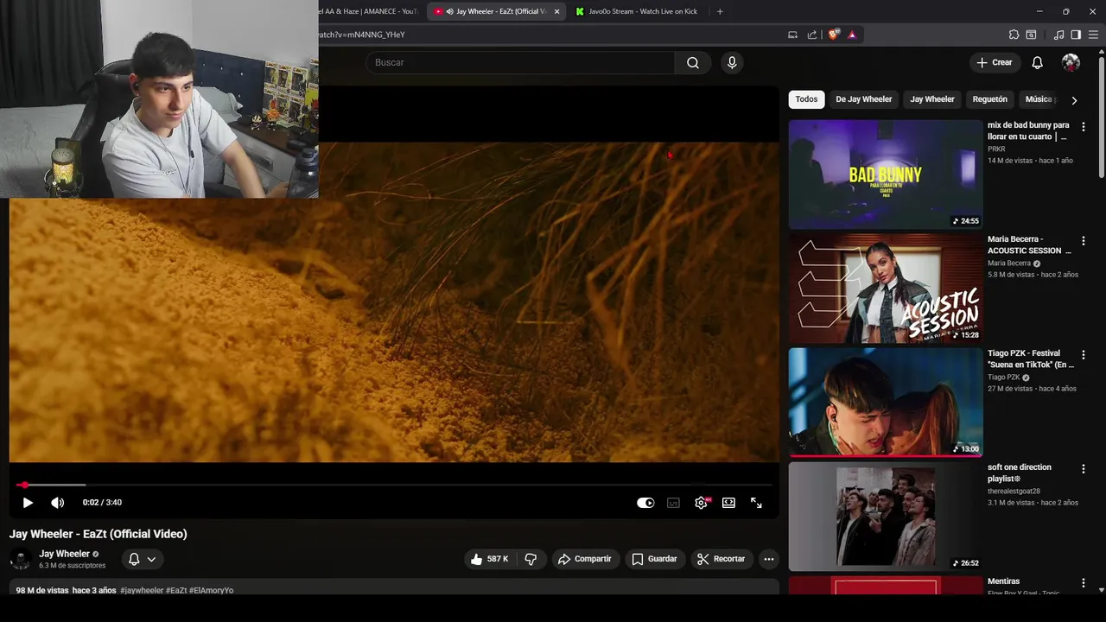Open PRKR channel name

996,149
